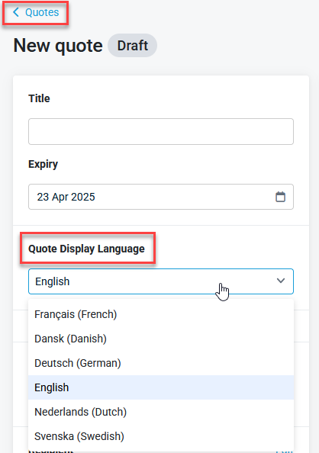Click the Title field label

tap(39, 98)
